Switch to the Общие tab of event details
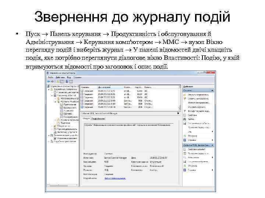Image resolution: width=265 pixels, height=198 pixels. [x=86, y=118]
